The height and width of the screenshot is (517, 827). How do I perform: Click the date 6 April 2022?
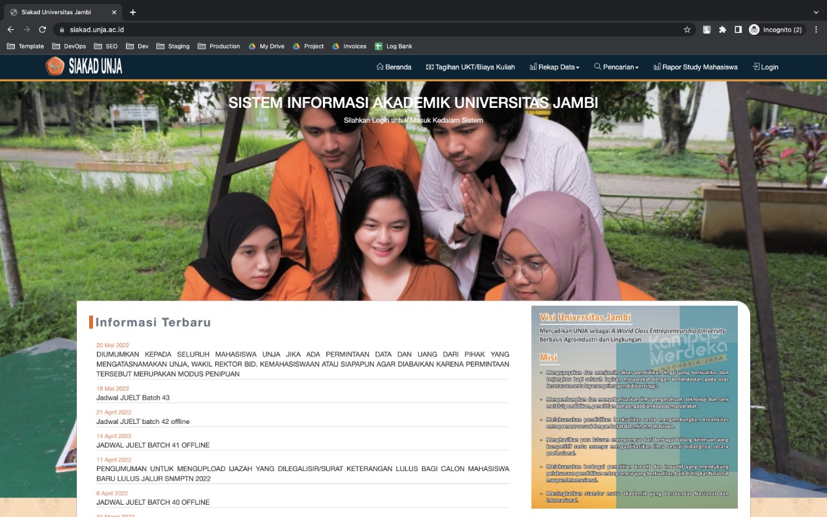[x=112, y=493]
